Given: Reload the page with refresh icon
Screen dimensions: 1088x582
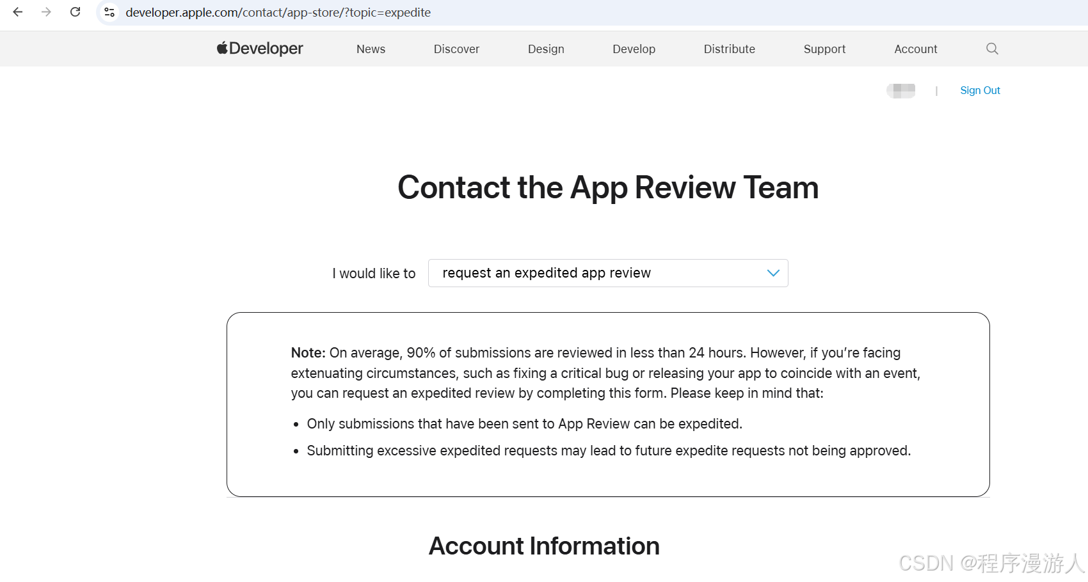Looking at the screenshot, I should pyautogui.click(x=75, y=12).
